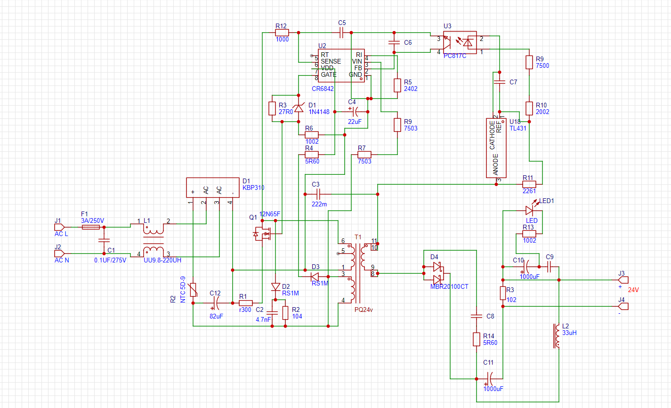
Task: Select the 0.1UF/275V value text
Action: (x=110, y=260)
